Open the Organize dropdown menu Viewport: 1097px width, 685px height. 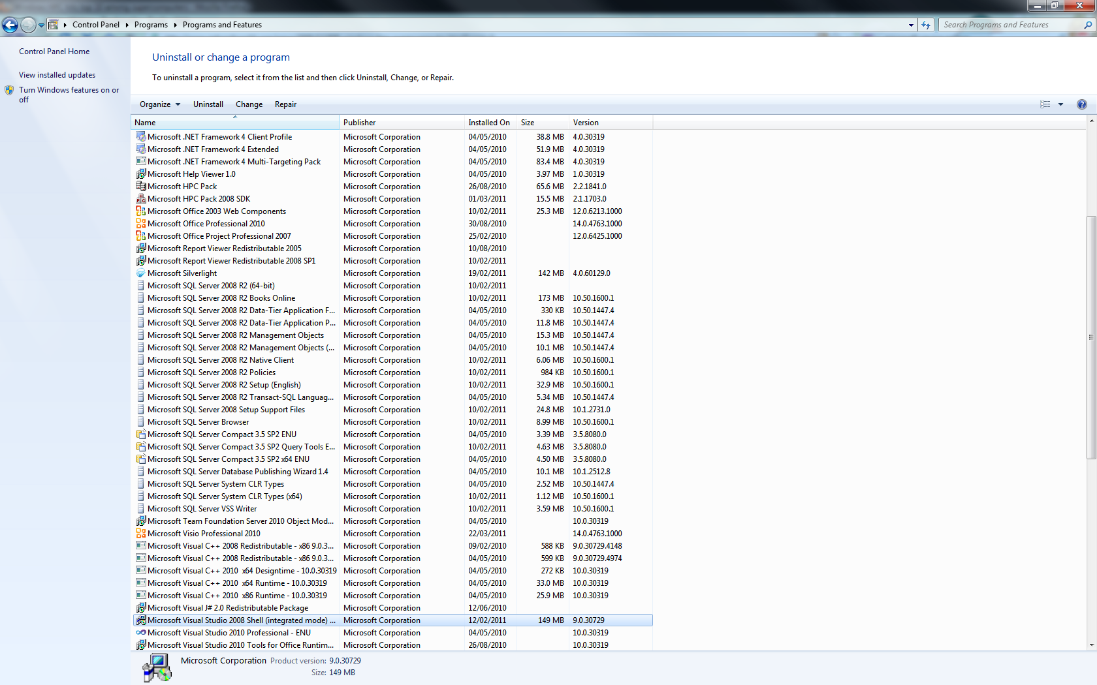(x=159, y=104)
